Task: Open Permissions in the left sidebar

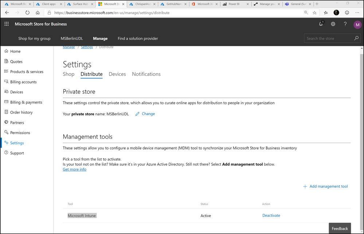Action: tap(17, 133)
